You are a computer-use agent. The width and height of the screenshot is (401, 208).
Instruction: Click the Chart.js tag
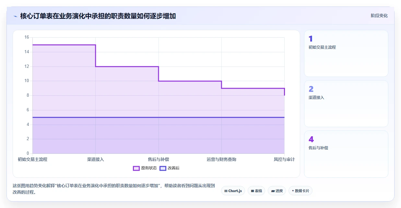point(233,191)
